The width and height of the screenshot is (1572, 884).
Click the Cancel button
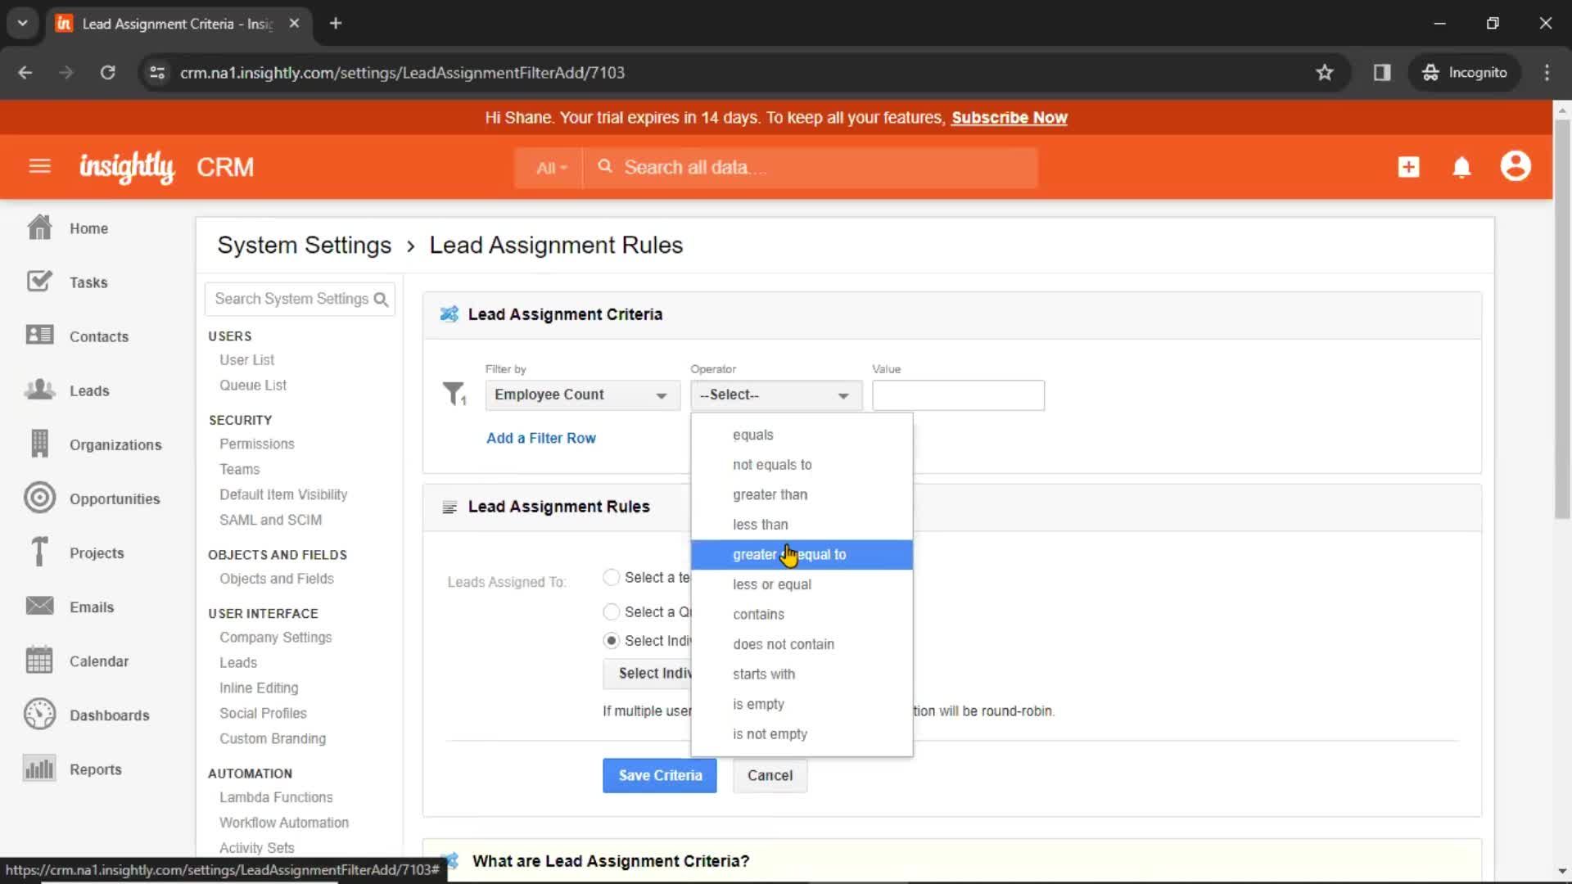(770, 775)
